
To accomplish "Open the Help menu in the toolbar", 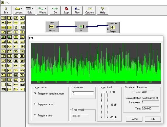I will [x=103, y=10].
